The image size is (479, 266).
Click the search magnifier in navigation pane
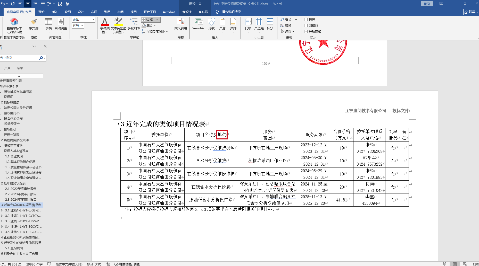coord(41,58)
